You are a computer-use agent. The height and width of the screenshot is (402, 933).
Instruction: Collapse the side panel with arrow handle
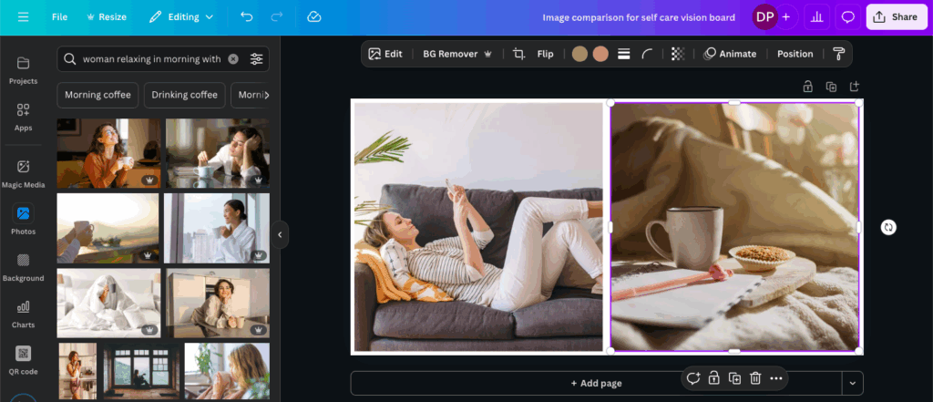pyautogui.click(x=280, y=234)
